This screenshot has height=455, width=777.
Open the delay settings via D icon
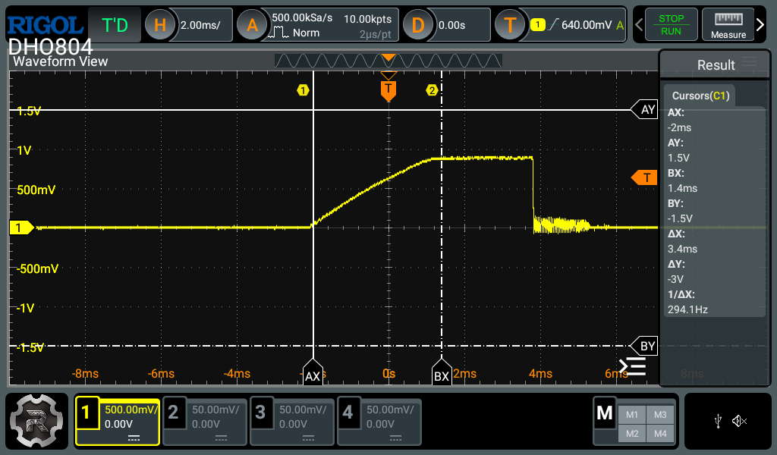tap(418, 24)
